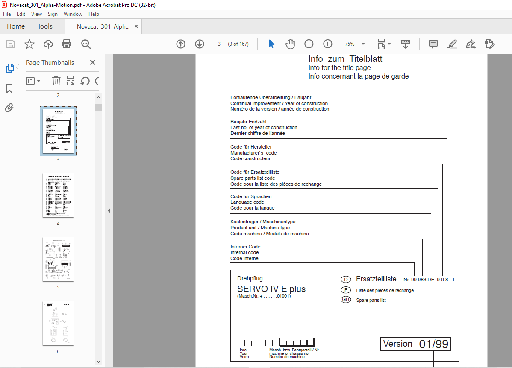Click 'Info zum Titelblatt' heading text
The height and width of the screenshot is (368, 512).
pyautogui.click(x=345, y=59)
